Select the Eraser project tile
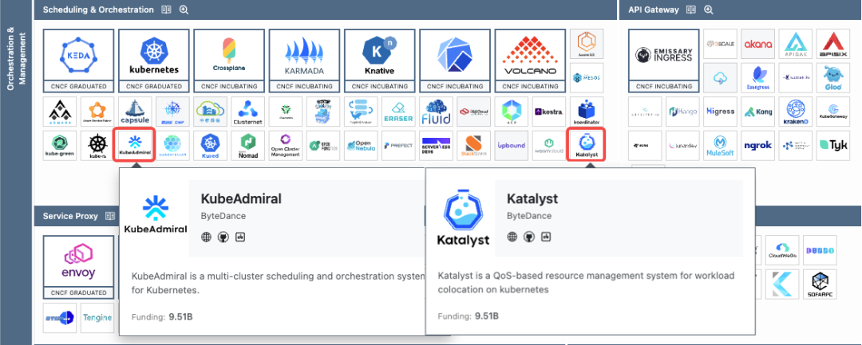This screenshot has width=862, height=345. click(398, 112)
